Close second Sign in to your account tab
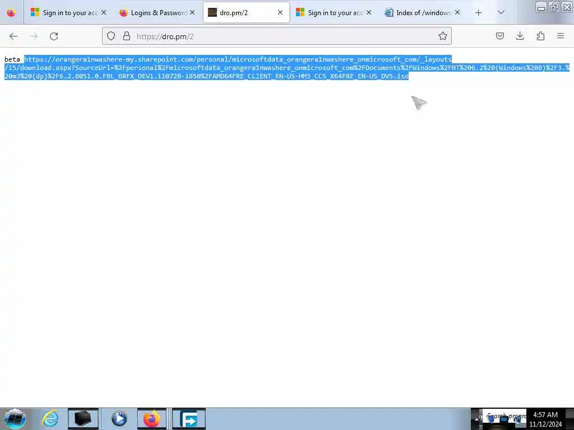The image size is (574, 430). tap(369, 12)
